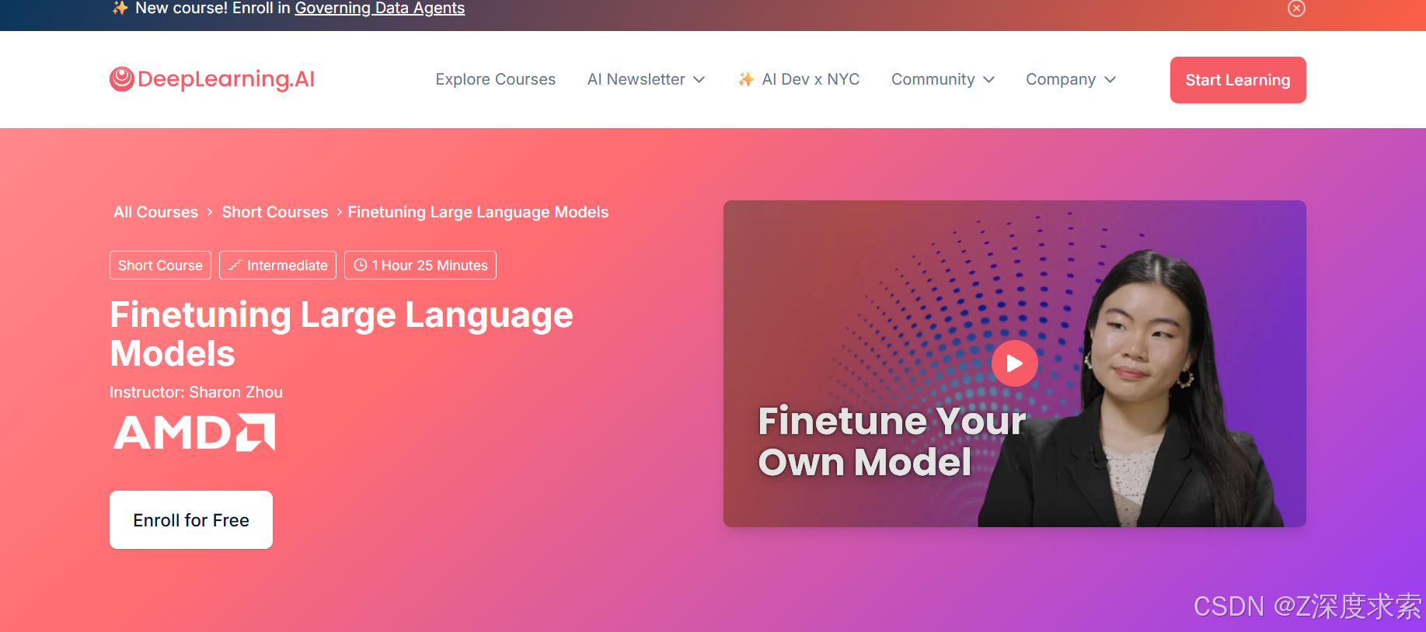1426x632 pixels.
Task: Open the Community menu
Action: click(x=943, y=79)
